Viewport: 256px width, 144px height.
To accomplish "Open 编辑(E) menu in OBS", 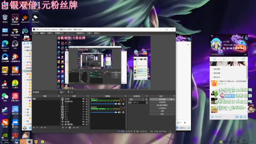I will point(43,33).
